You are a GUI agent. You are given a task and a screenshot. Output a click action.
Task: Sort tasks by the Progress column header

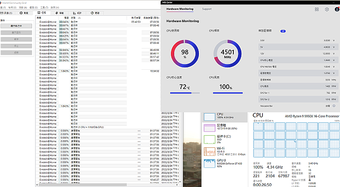coord(64,18)
